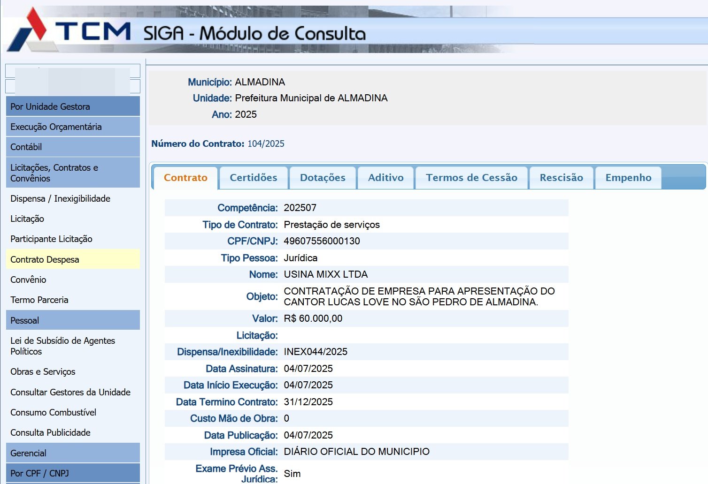Expand the Pessoal section header

coord(73,320)
